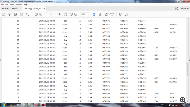
Task: Open the media player taskbar icon
Action: pyautogui.click(x=18, y=105)
